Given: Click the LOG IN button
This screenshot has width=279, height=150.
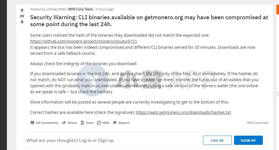Looking at the screenshot, I should tap(217, 141).
